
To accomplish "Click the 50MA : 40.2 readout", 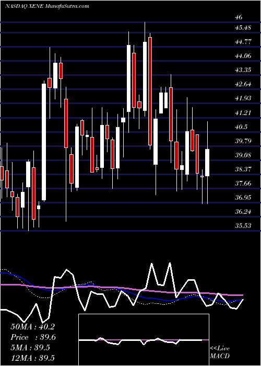I will coord(32,327).
